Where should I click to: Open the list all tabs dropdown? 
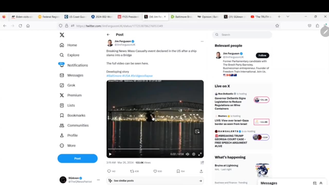click(288, 17)
